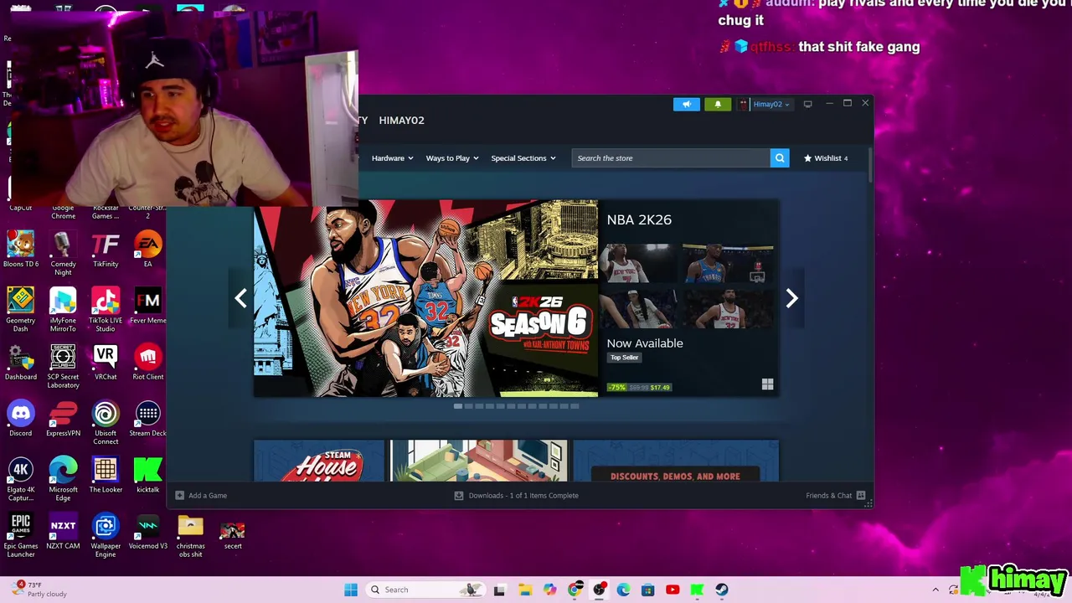
Task: Open Discord desktop icon
Action: coord(21,419)
